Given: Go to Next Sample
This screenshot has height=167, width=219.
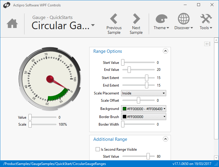Looking at the screenshot, I should click(136, 24).
